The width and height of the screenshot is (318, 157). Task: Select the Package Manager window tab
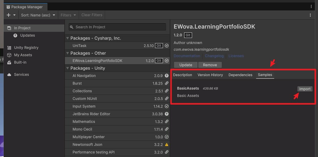pos(25,7)
